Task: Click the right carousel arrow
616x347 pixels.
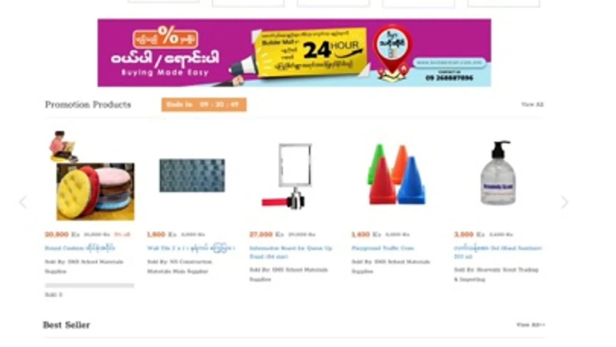Action: [564, 202]
